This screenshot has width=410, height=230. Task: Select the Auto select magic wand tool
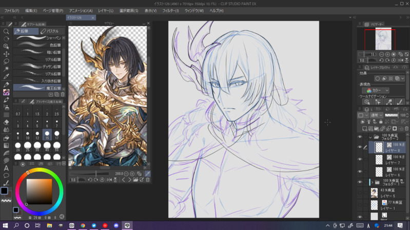6,69
